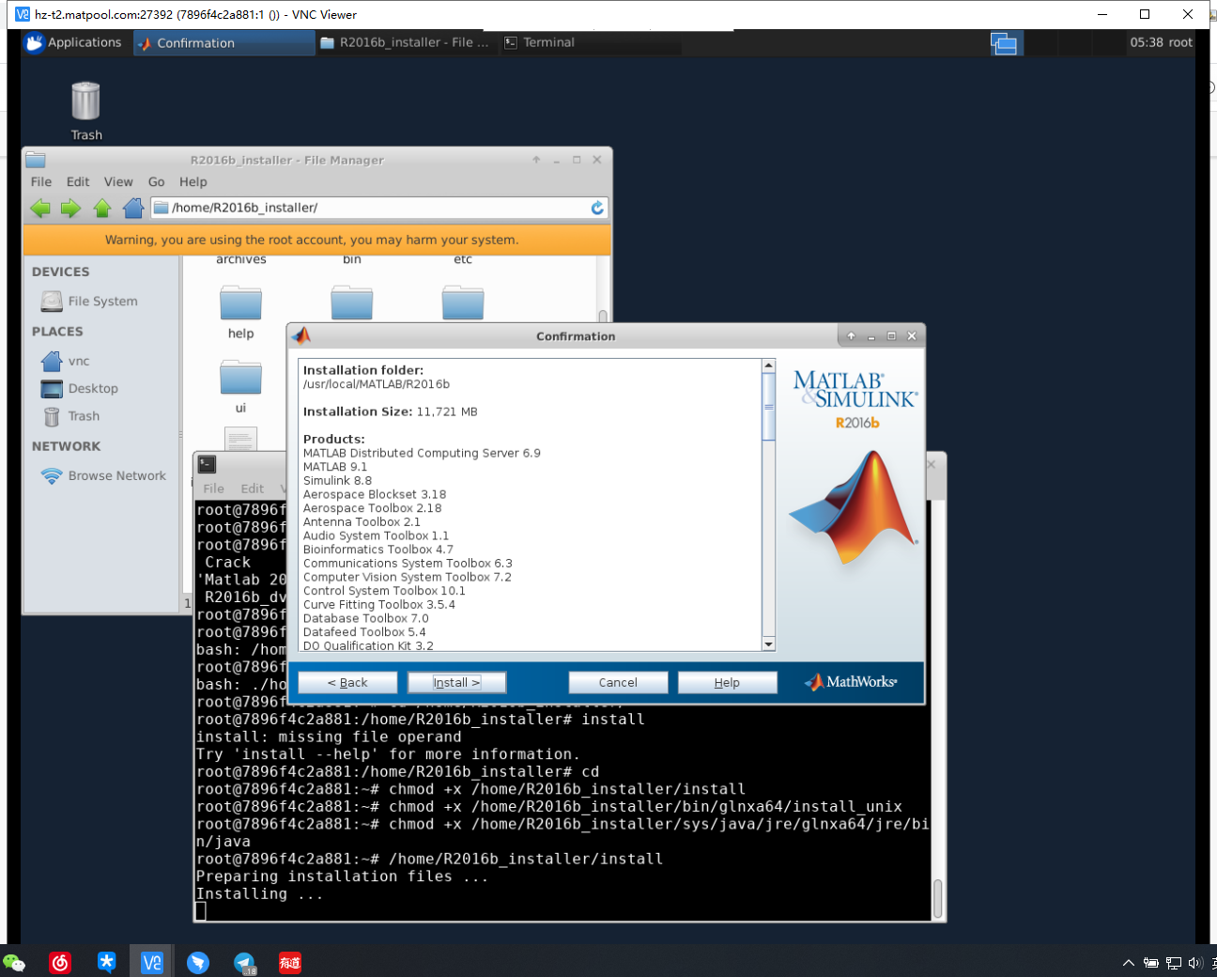Open File menu in Terminal window
This screenshot has width=1217, height=977.
coord(214,488)
